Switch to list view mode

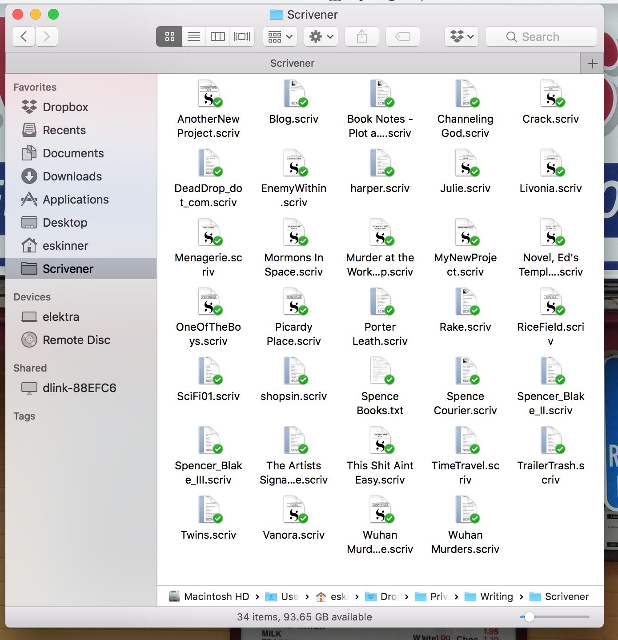tap(194, 36)
